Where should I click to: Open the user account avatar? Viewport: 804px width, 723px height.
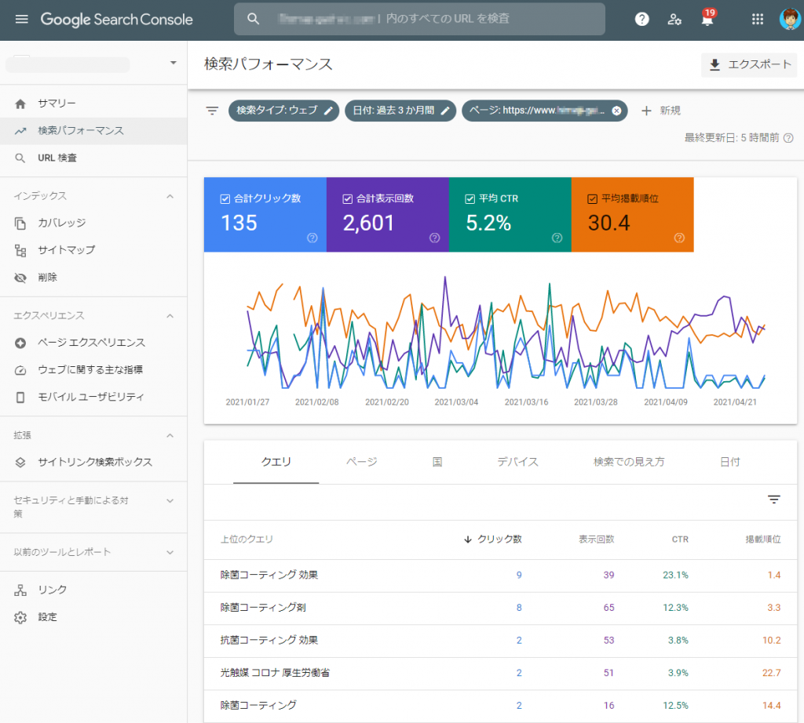pyautogui.click(x=789, y=20)
